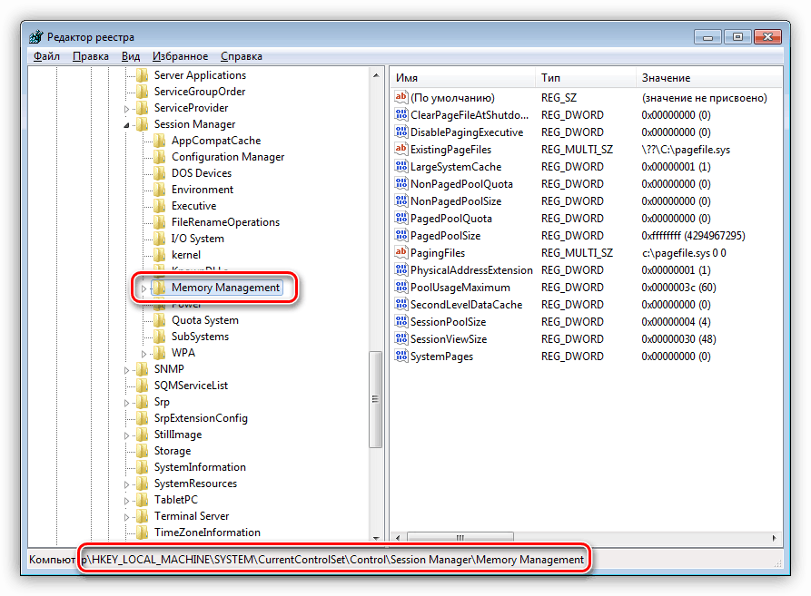Click the PoolUsageMaximum DWORD icon
Image resolution: width=811 pixels, height=596 pixels.
(x=401, y=287)
